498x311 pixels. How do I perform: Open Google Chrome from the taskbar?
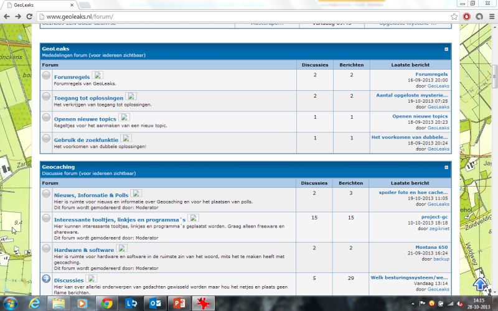[x=107, y=304]
